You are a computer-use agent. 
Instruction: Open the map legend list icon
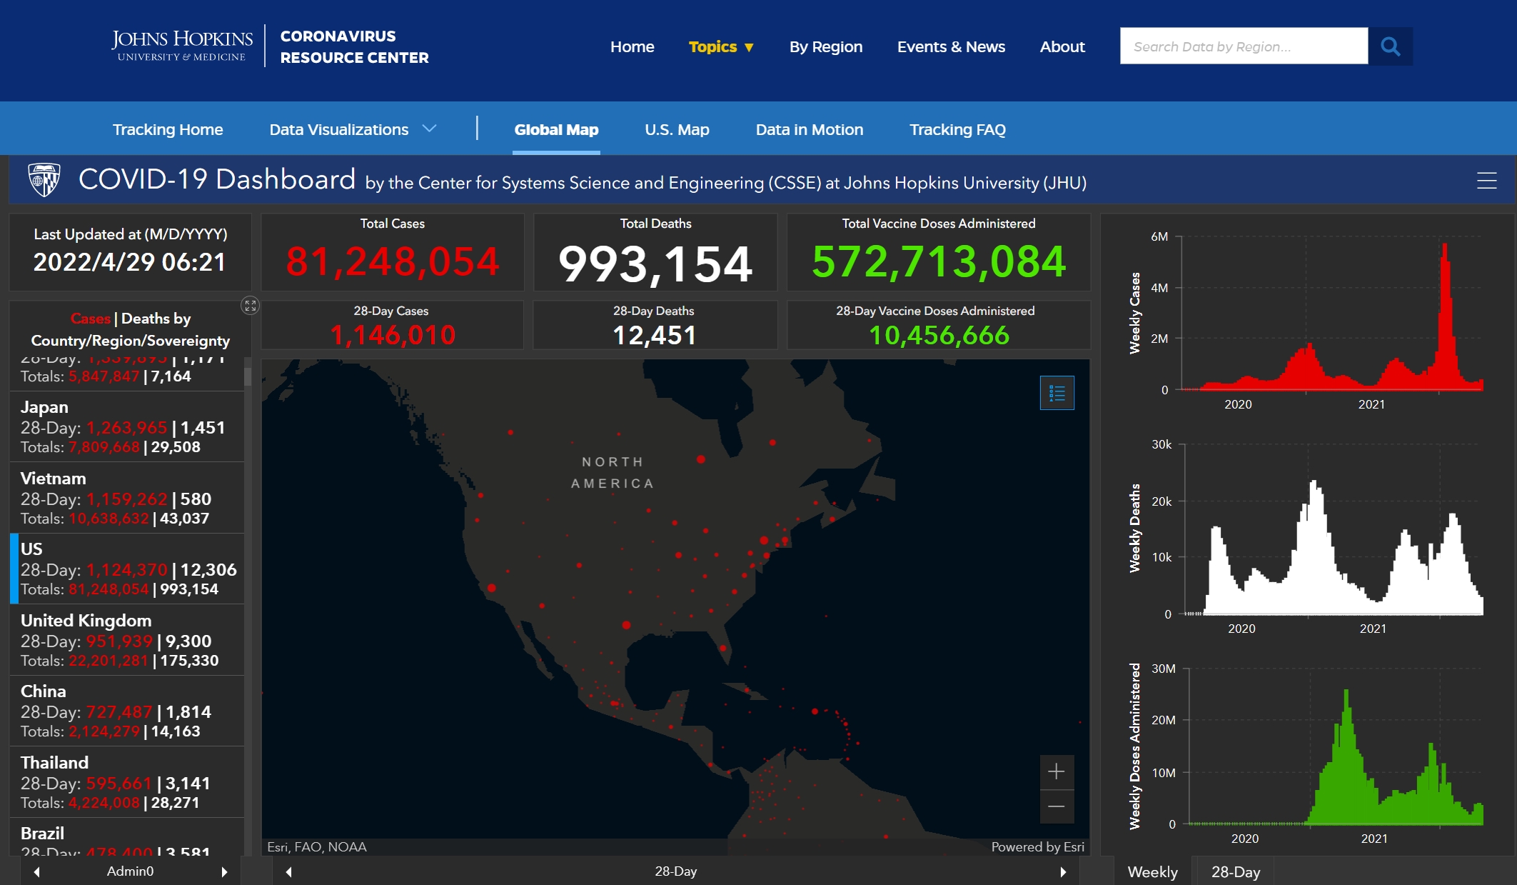coord(1057,393)
